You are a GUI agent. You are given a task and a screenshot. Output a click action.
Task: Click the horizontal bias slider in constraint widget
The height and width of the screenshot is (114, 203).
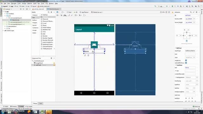tap(187, 44)
